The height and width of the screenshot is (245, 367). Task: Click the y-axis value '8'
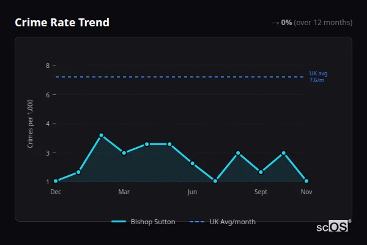click(x=48, y=66)
